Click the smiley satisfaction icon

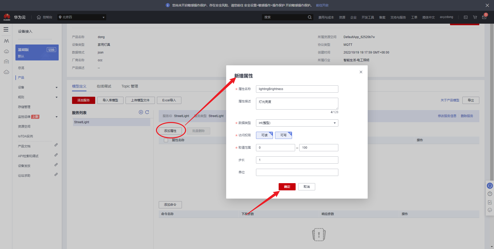pyautogui.click(x=490, y=210)
